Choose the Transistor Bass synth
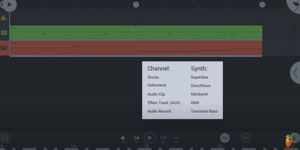Viewport: 300px width, 150px height. point(204,111)
